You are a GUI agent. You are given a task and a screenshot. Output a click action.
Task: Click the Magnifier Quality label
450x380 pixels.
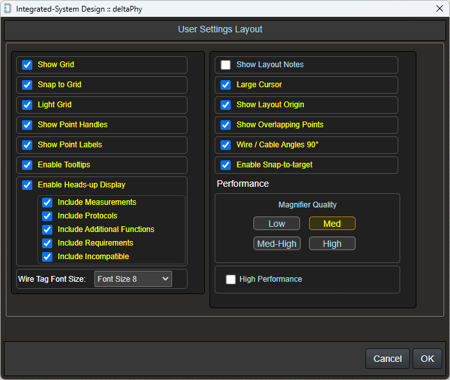coord(307,205)
